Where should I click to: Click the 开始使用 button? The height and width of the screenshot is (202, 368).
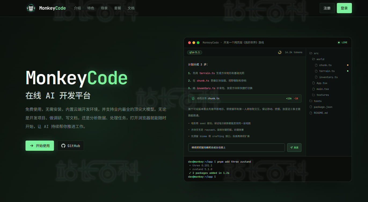[x=40, y=146]
